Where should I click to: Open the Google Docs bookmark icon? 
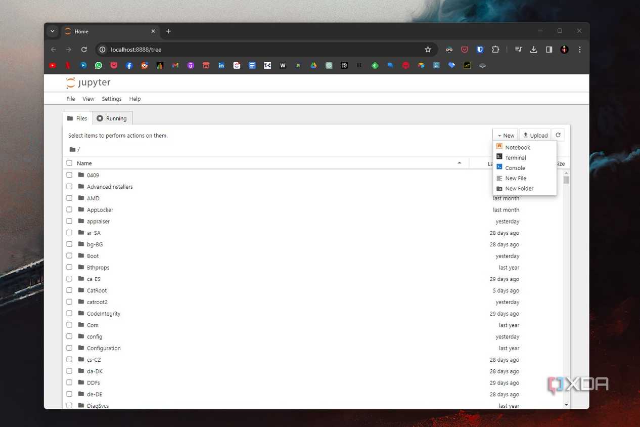(x=252, y=65)
